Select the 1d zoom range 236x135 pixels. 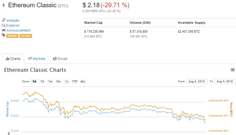[34, 81]
